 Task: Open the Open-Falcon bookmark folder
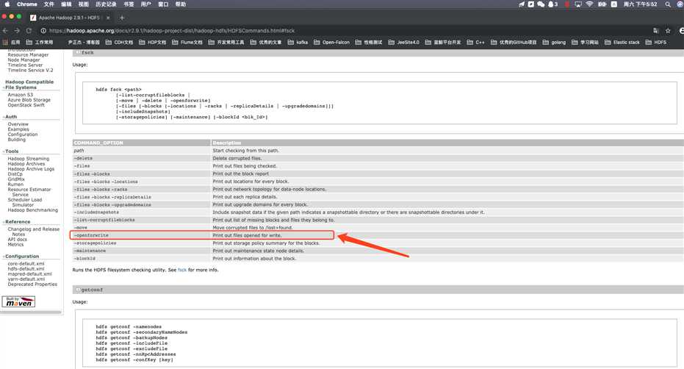tap(331, 43)
